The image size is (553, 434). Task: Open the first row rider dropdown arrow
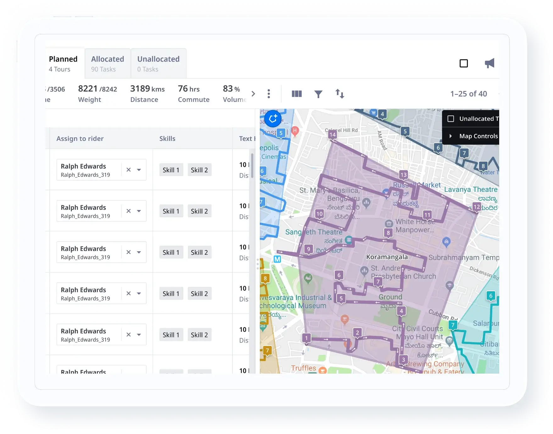coord(139,170)
